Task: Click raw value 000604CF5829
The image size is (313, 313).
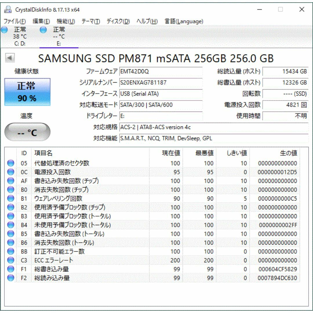Action: click(x=278, y=269)
